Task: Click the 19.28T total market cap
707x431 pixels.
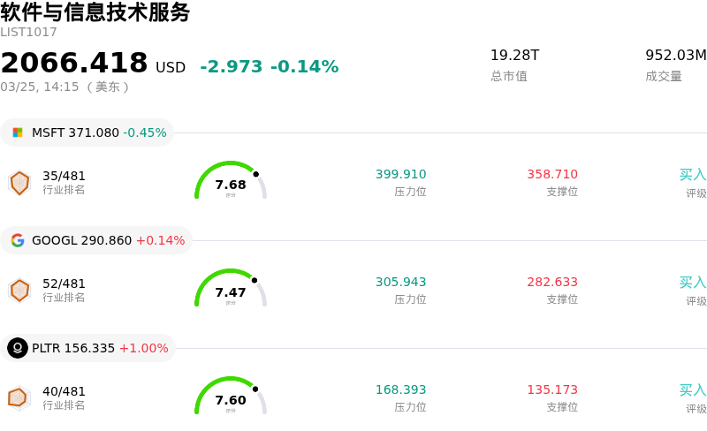Action: 514,56
